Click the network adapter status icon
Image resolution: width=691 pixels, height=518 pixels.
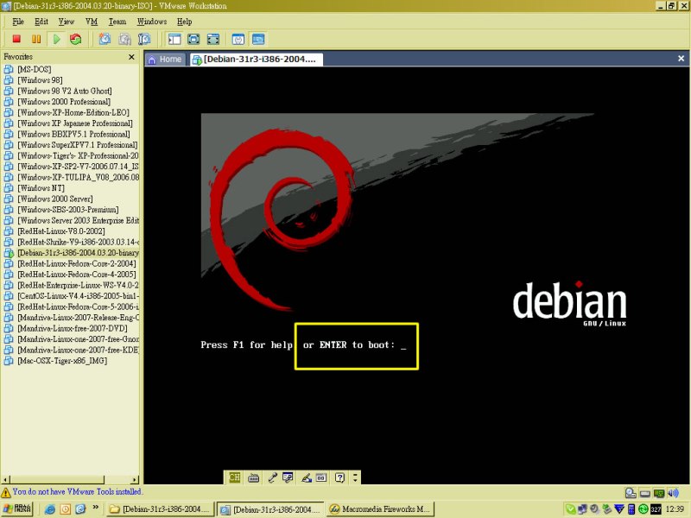659,493
